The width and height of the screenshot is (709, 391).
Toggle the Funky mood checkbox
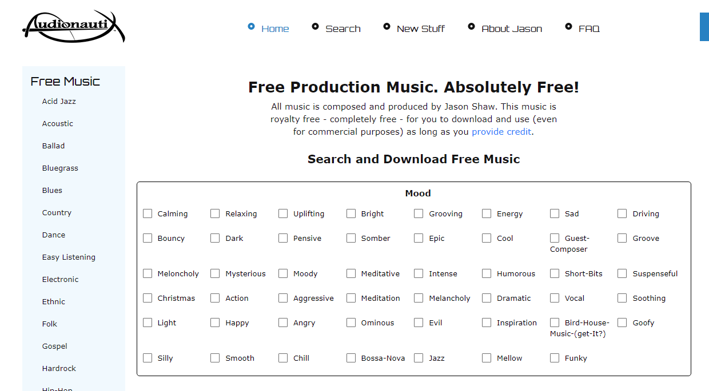click(x=555, y=358)
